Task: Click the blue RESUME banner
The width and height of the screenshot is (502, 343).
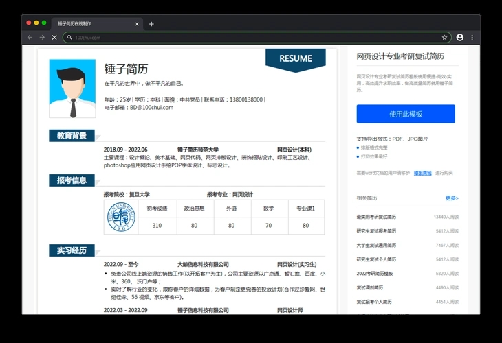Action: coord(295,59)
